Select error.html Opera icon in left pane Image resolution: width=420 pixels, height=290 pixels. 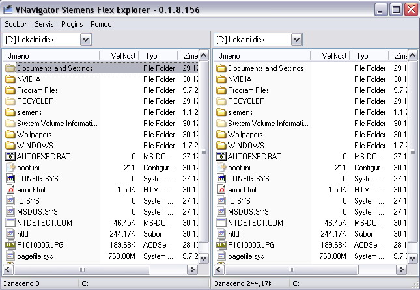(10, 190)
